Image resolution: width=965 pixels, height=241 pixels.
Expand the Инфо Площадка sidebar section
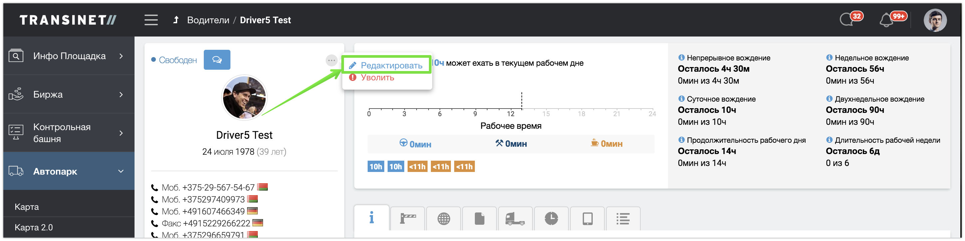click(x=69, y=56)
